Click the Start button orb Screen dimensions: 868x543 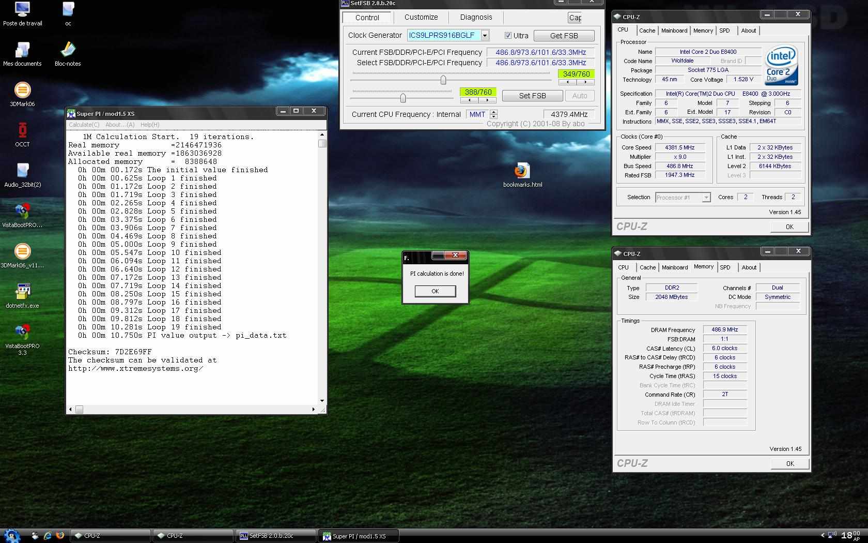(11, 536)
